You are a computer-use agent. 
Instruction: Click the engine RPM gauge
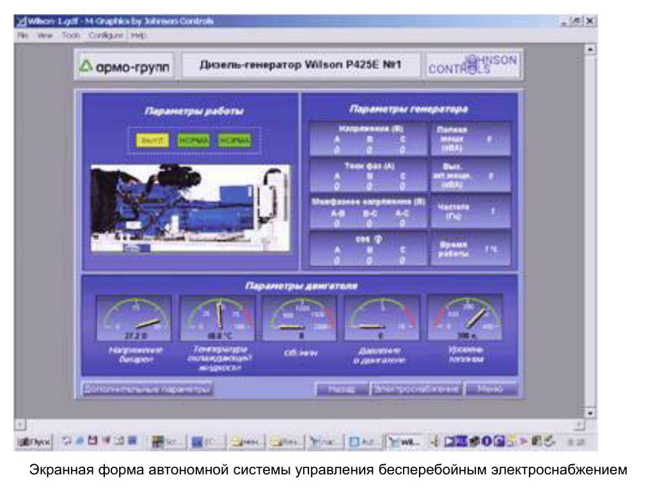point(299,318)
